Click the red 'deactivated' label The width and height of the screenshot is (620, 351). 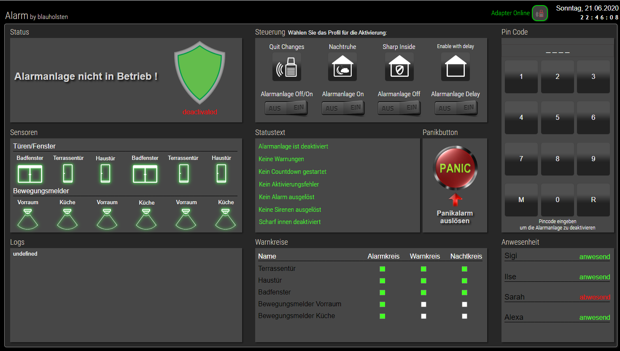click(200, 112)
